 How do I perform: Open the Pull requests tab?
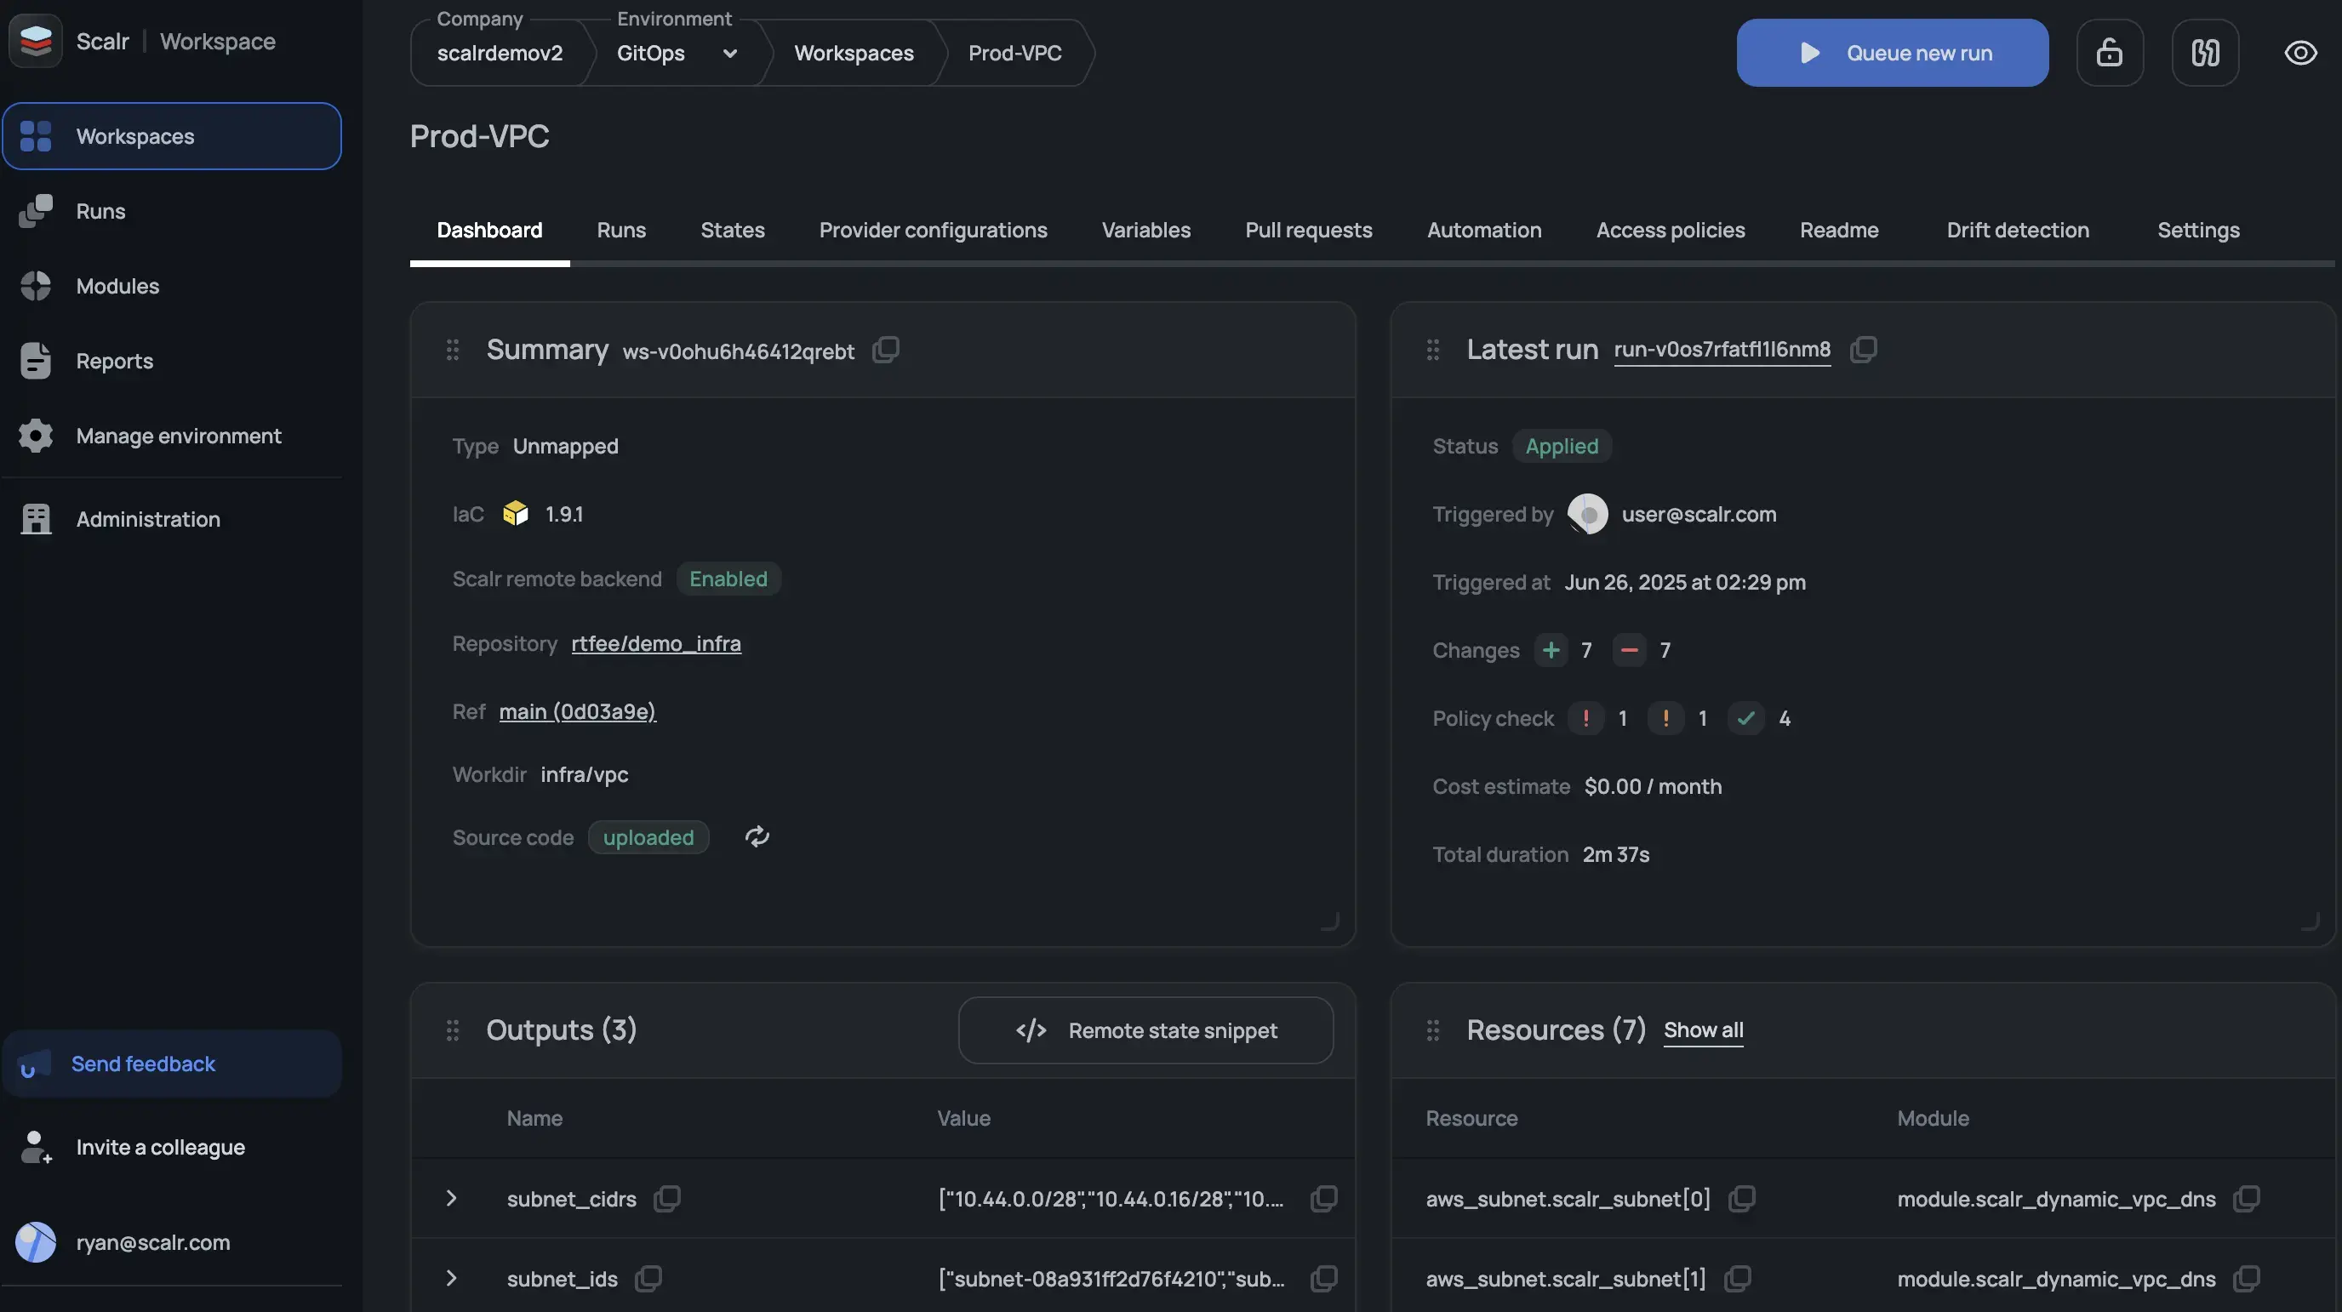coord(1308,231)
